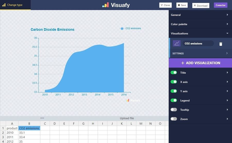Click the Visuafy logo in header

(x=116, y=5)
